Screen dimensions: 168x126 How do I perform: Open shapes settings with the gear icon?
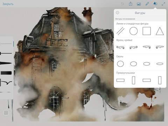[x=118, y=13]
